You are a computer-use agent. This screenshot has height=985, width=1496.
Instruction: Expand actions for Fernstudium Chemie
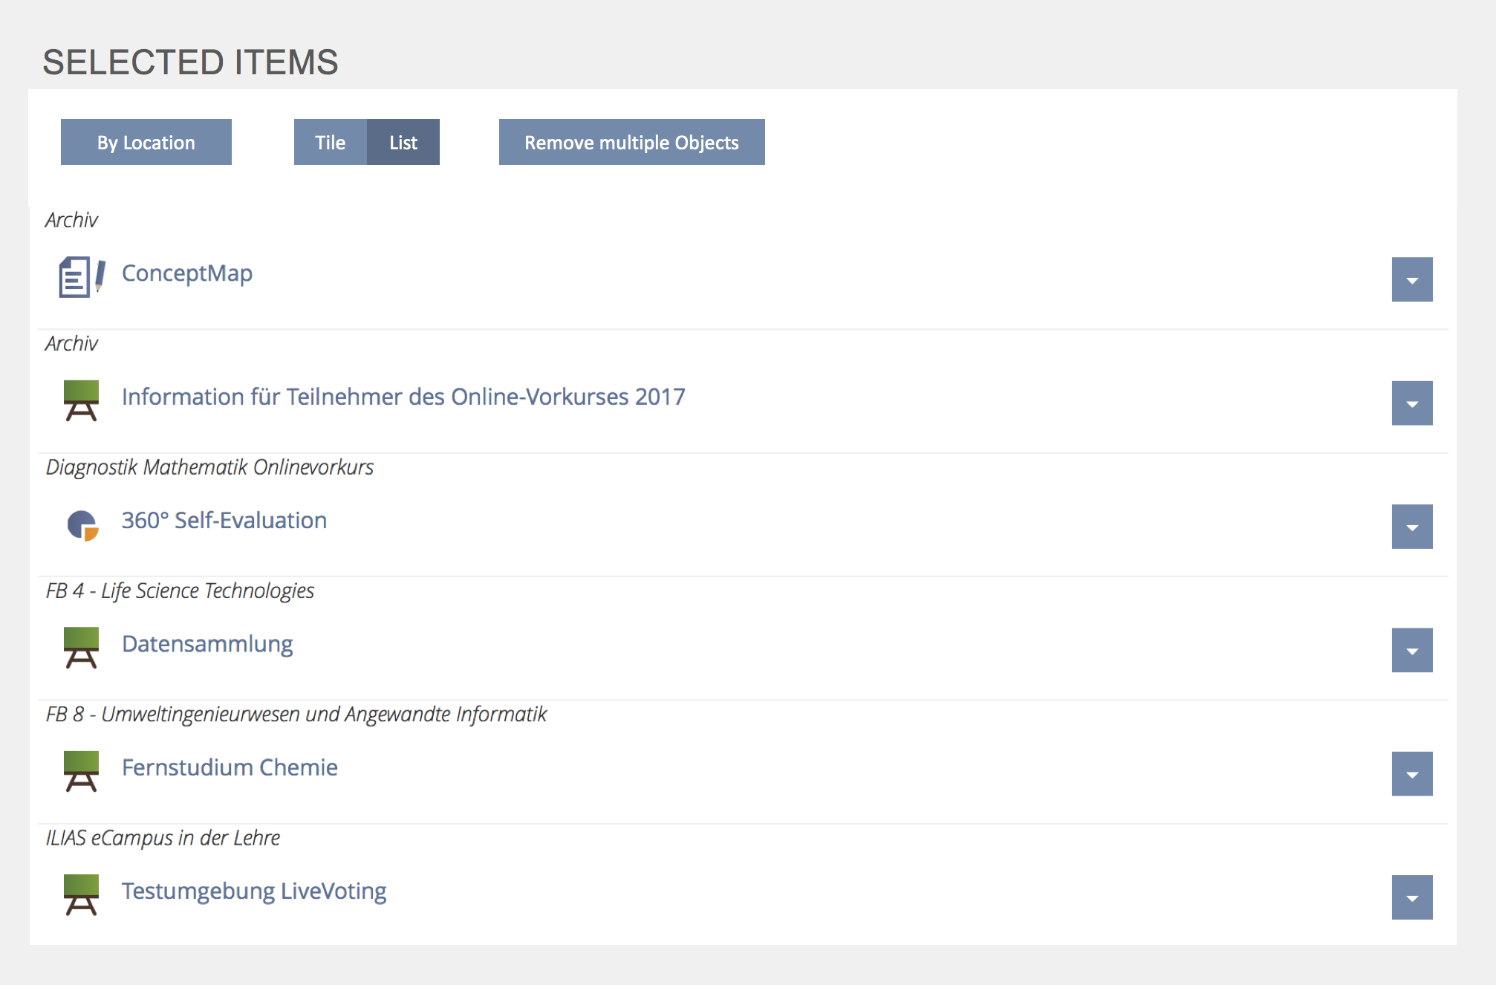click(x=1411, y=773)
